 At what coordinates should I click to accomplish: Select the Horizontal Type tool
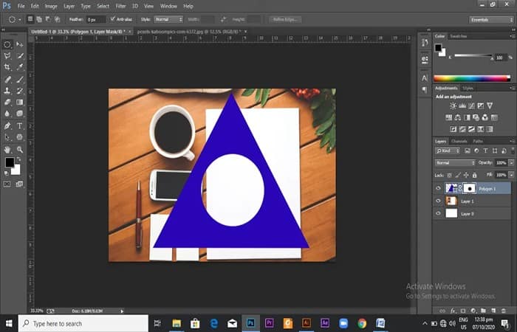pyautogui.click(x=20, y=126)
